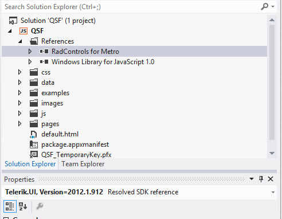The height and width of the screenshot is (219, 282).
Task: Click the Search Solution Explorer input field
Action: 132,7
